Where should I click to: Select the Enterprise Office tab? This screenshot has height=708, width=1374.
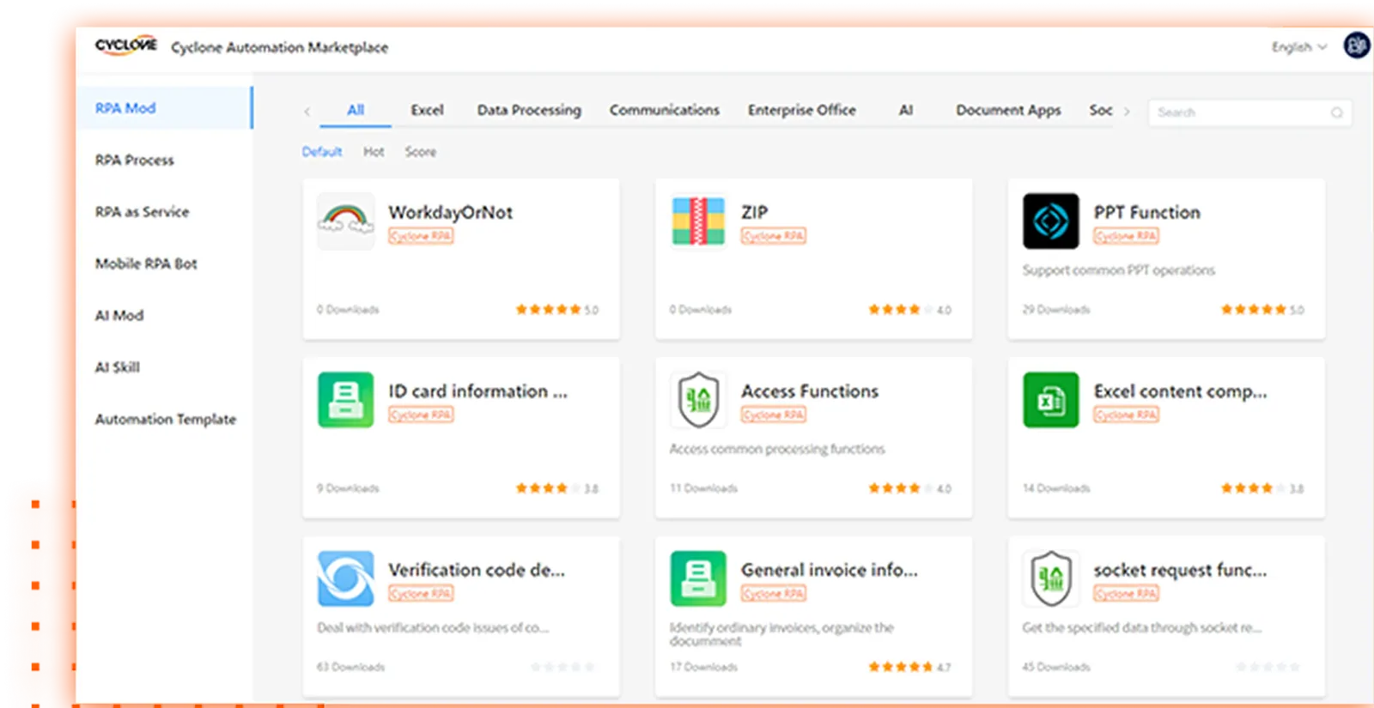801,110
